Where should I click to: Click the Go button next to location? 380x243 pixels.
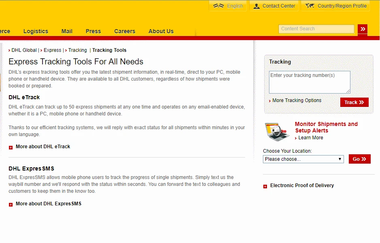point(360,159)
